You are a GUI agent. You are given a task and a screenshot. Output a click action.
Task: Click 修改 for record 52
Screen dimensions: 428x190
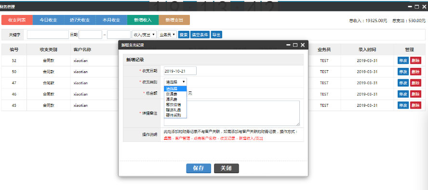pyautogui.click(x=403, y=61)
